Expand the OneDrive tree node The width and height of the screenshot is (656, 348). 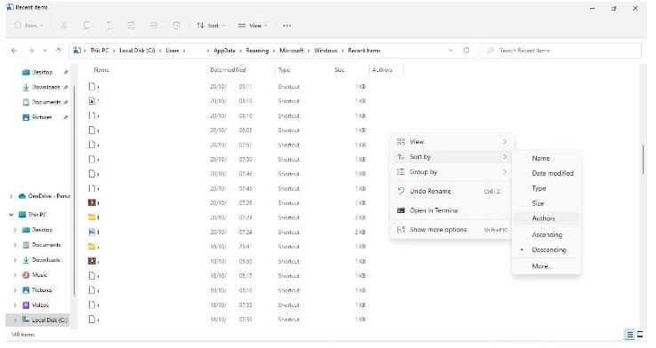(12, 196)
